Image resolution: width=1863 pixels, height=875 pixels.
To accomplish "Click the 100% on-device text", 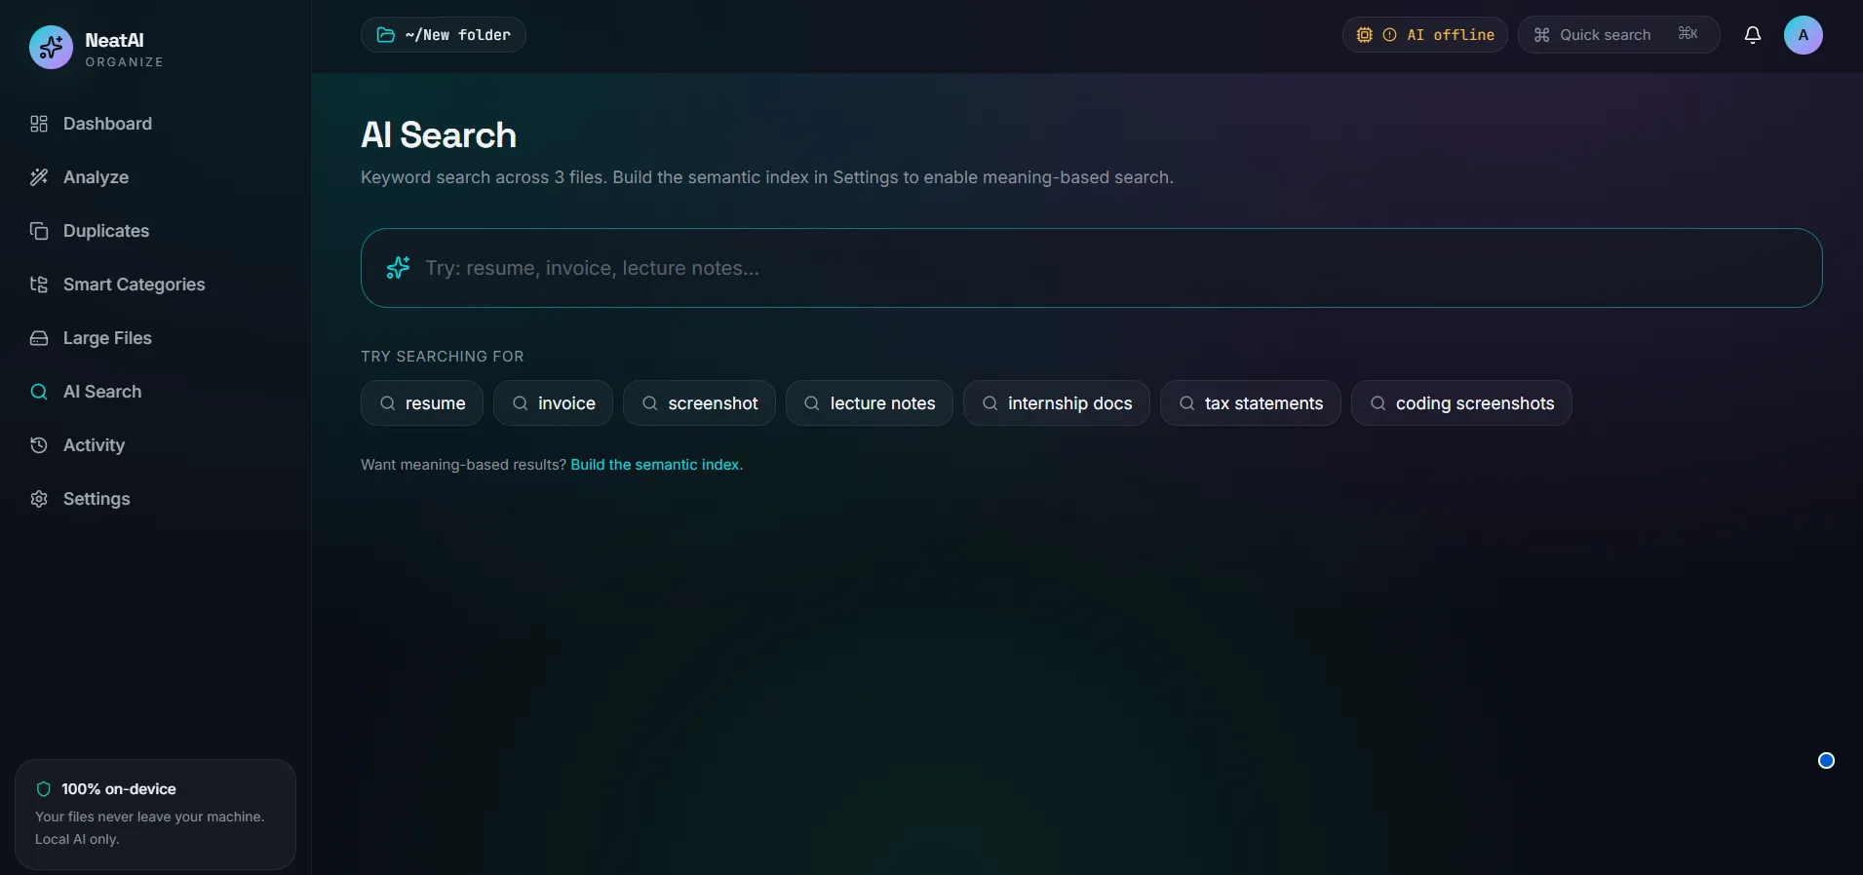I will [119, 789].
